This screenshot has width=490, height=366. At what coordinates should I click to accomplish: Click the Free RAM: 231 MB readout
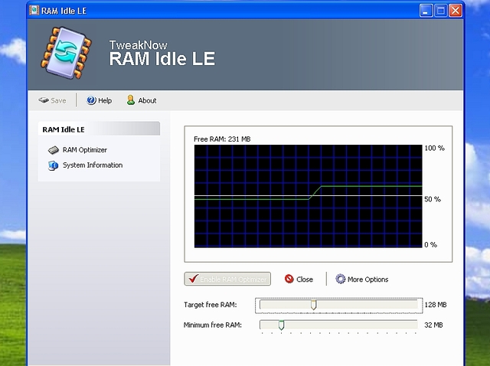click(x=222, y=139)
